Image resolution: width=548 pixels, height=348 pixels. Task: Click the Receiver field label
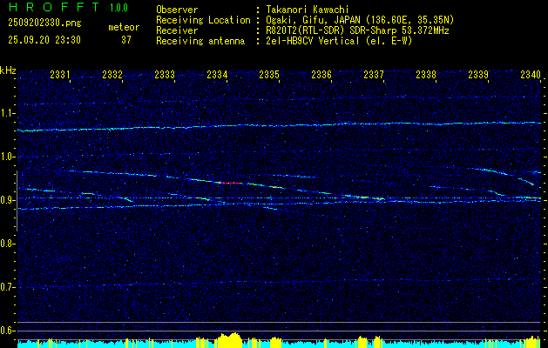click(177, 30)
